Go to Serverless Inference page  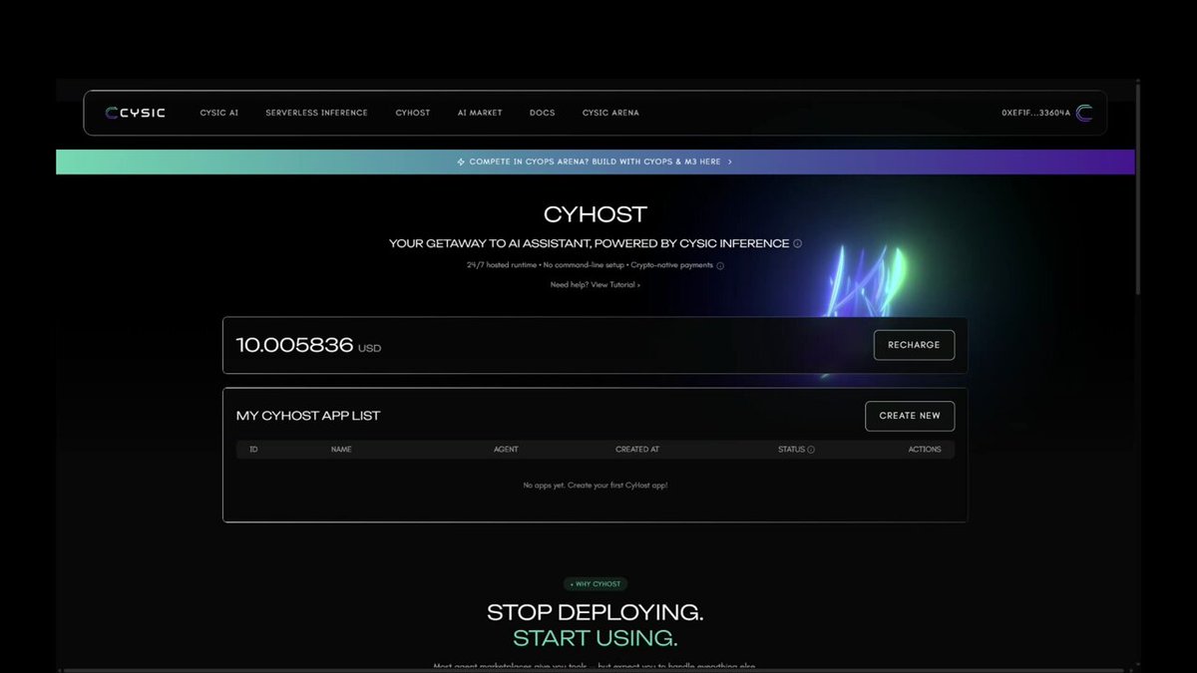[316, 113]
